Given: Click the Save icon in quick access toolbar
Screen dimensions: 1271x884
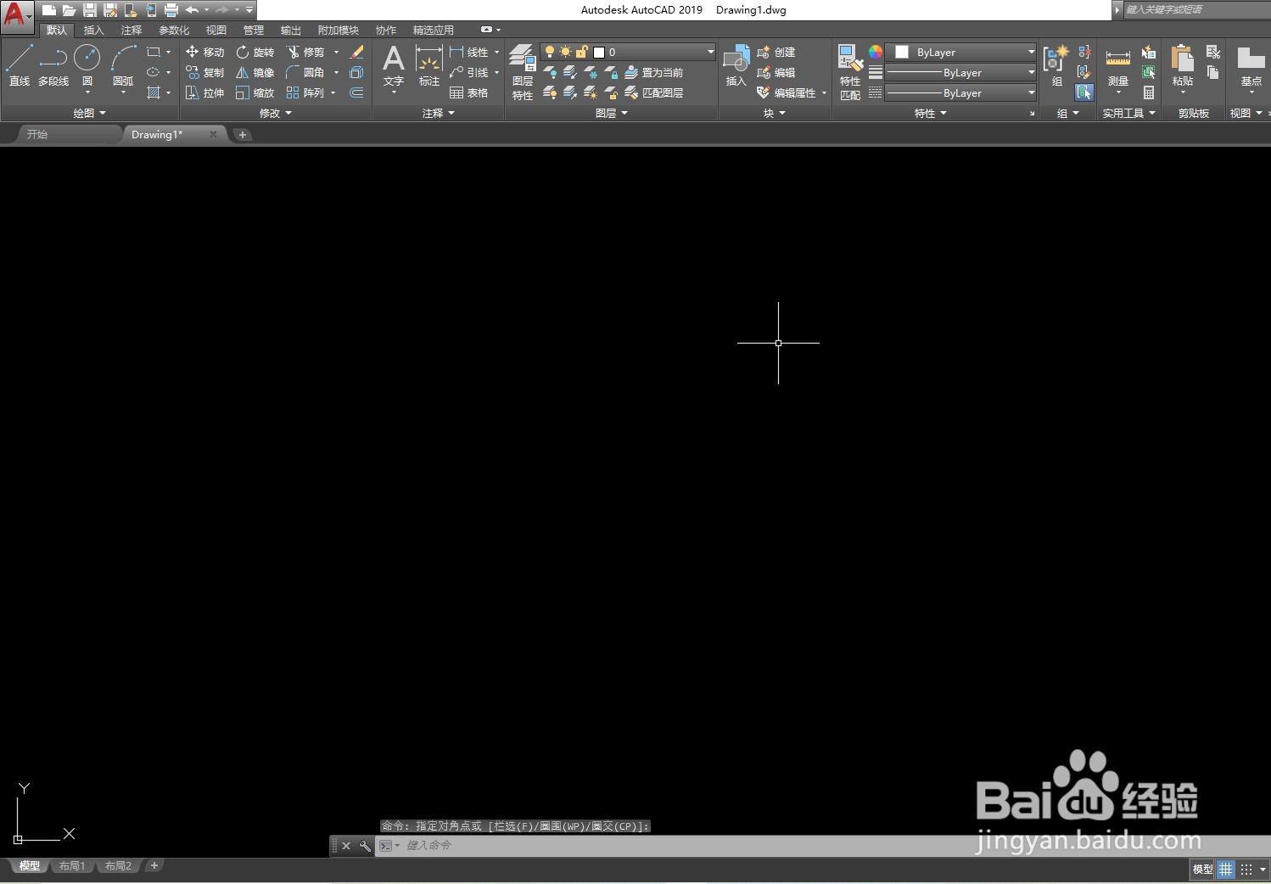Looking at the screenshot, I should click(x=90, y=10).
